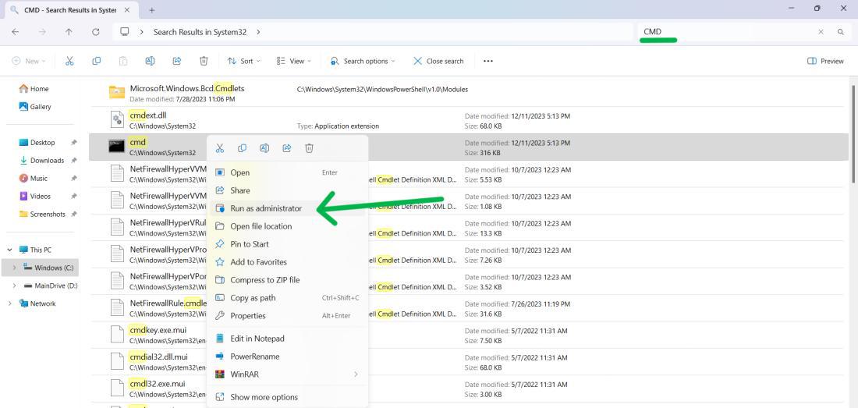Click the Close search button
Viewport: 858px width, 408px height.
pos(438,62)
